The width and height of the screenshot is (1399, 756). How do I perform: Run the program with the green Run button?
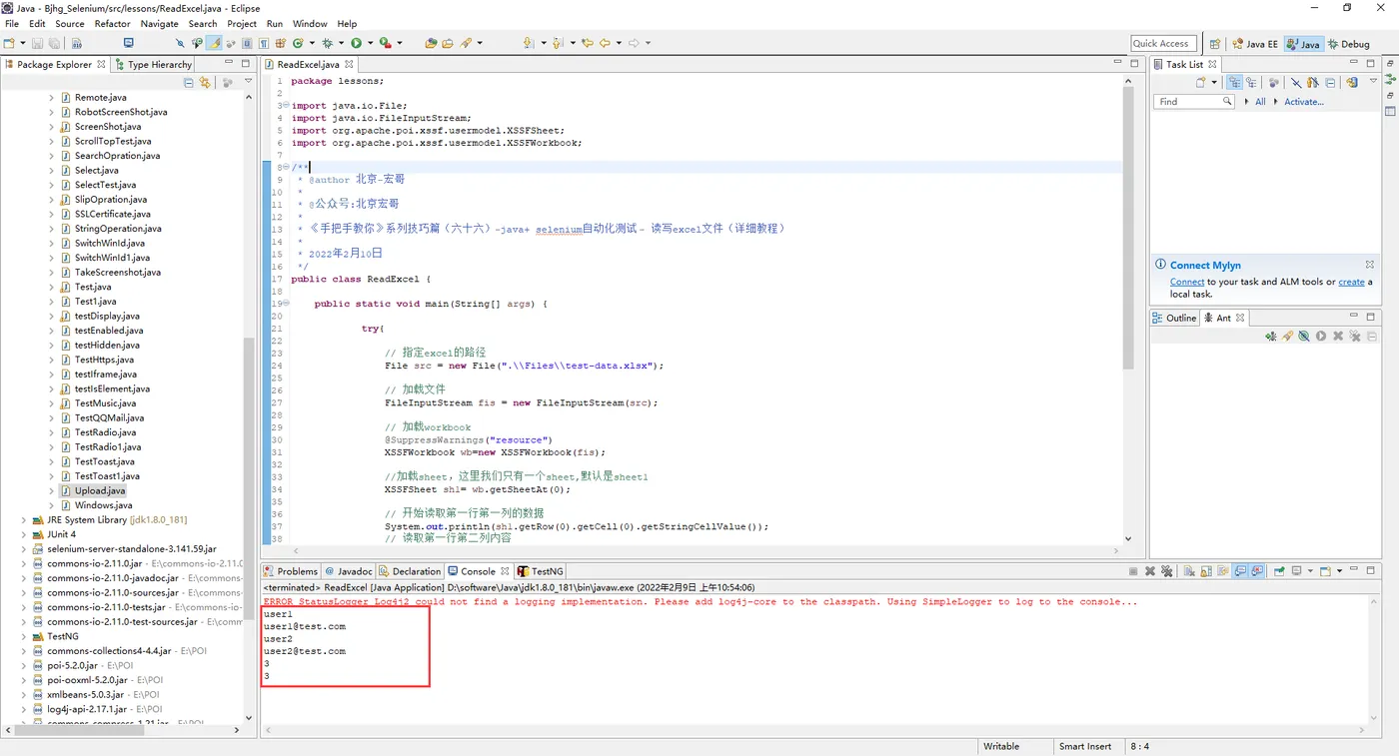coord(356,43)
